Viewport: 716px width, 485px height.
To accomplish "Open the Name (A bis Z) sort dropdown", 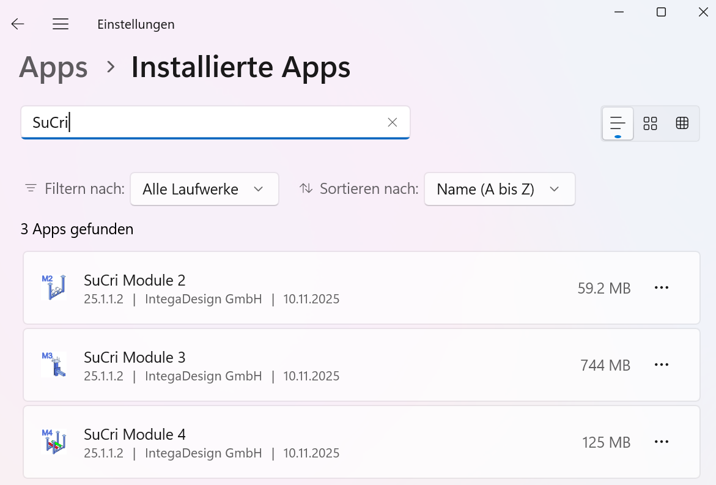I will pos(500,189).
